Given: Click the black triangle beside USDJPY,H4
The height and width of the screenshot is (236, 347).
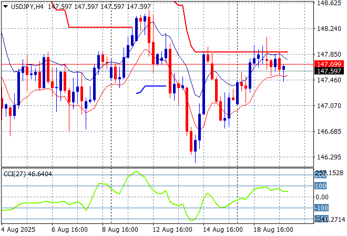Looking at the screenshot, I should coord(5,6).
